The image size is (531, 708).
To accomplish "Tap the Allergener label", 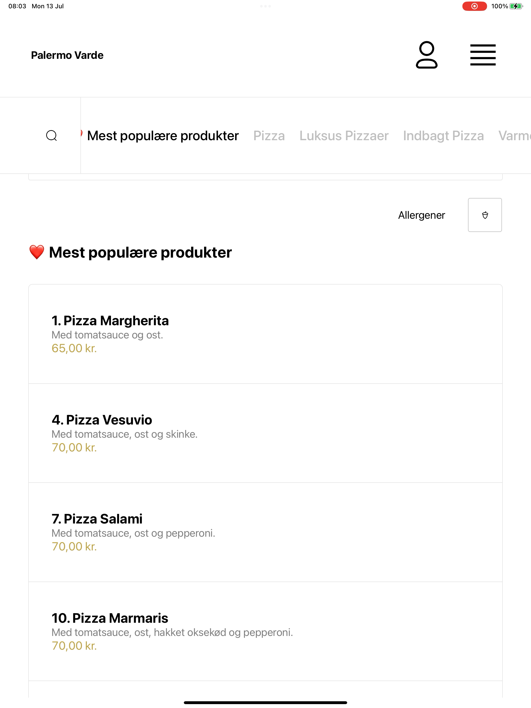I will [422, 215].
